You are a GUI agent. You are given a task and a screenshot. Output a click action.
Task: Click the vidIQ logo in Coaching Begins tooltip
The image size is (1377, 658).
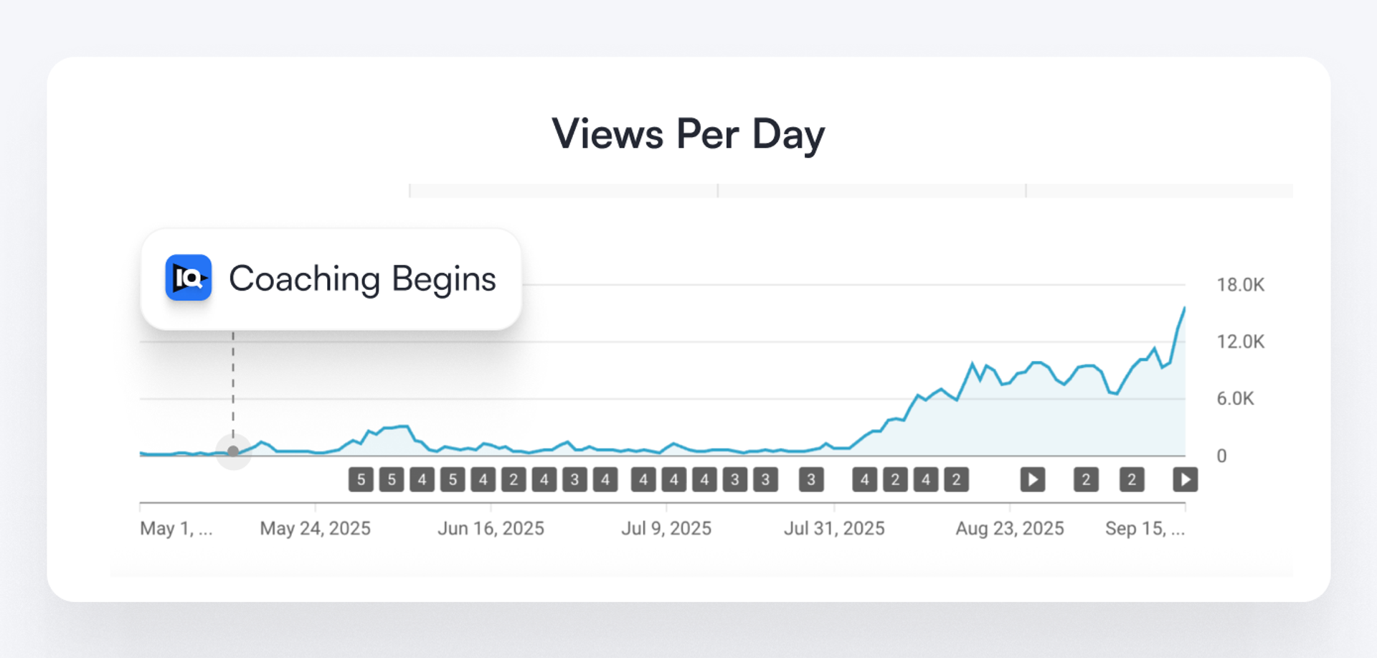click(x=188, y=278)
